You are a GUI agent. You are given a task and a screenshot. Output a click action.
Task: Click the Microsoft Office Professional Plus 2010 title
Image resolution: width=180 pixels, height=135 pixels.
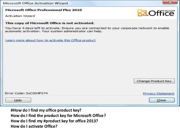43,10
